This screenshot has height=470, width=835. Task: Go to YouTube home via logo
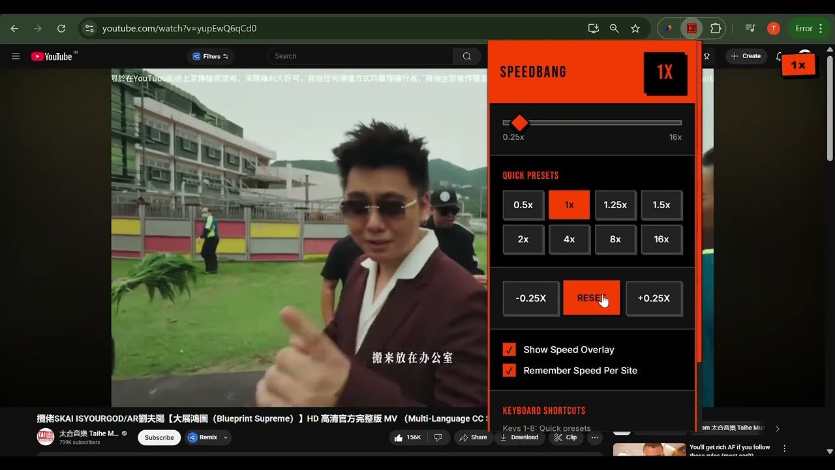tap(53, 56)
